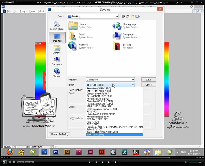Screen dimensions: 205x166
Task: Select the fadaei user folder
Action: pyautogui.click(x=81, y=36)
